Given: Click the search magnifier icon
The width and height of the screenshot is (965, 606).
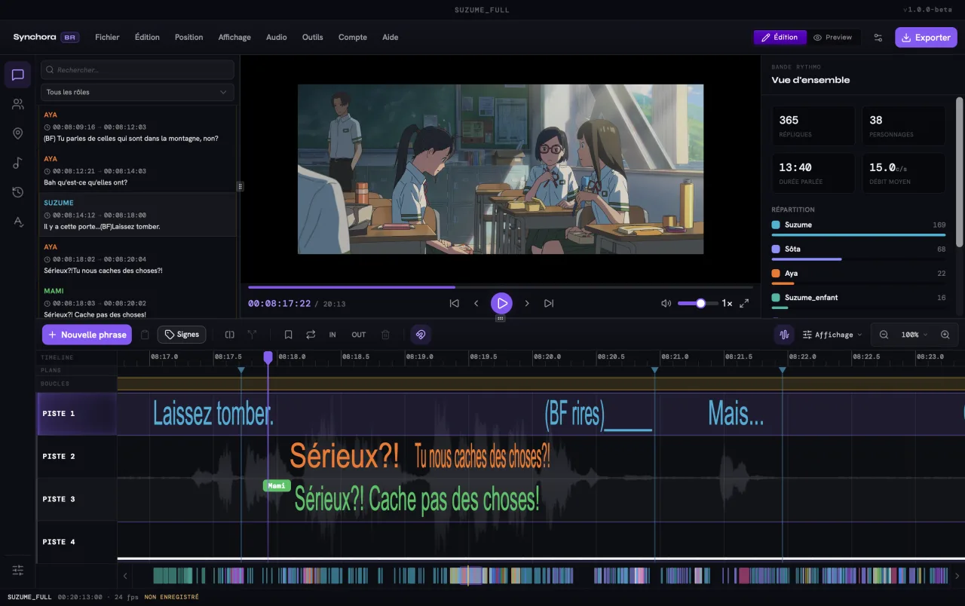Looking at the screenshot, I should [50, 70].
